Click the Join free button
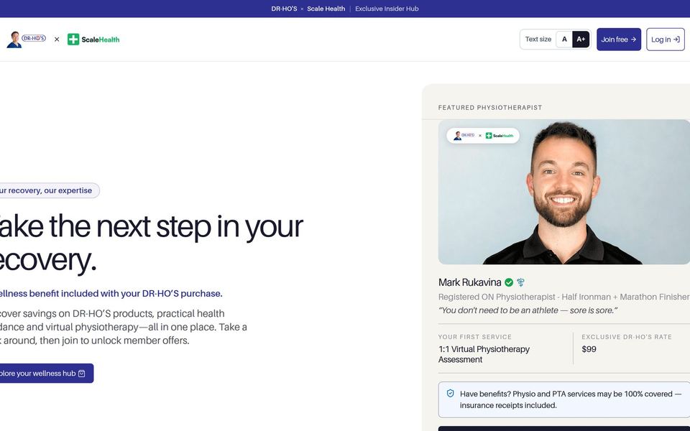 [x=619, y=39]
